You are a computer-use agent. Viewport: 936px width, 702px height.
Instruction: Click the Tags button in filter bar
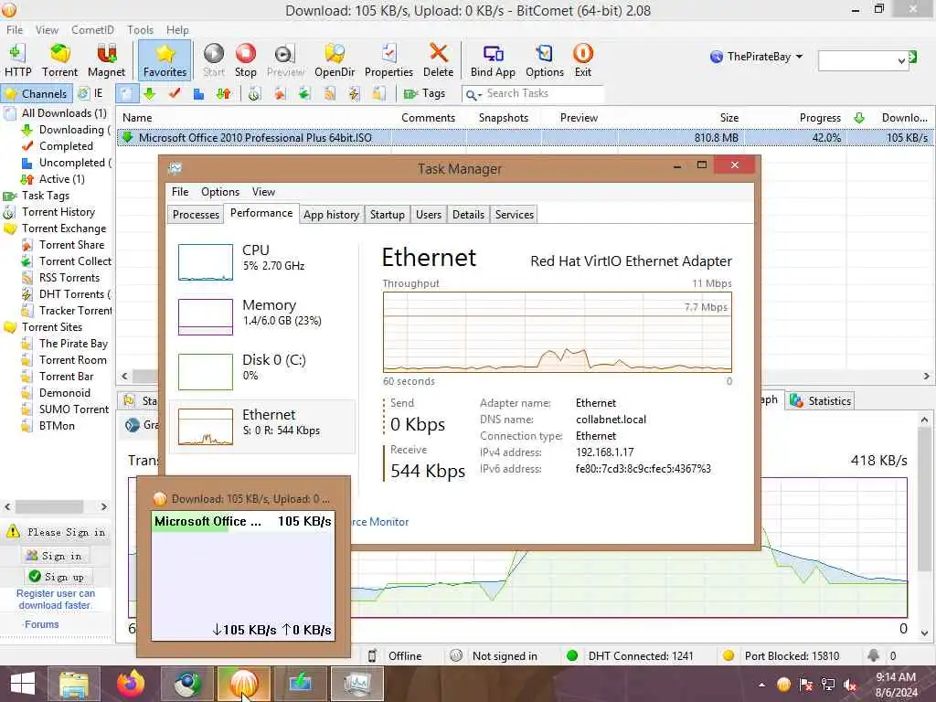424,94
